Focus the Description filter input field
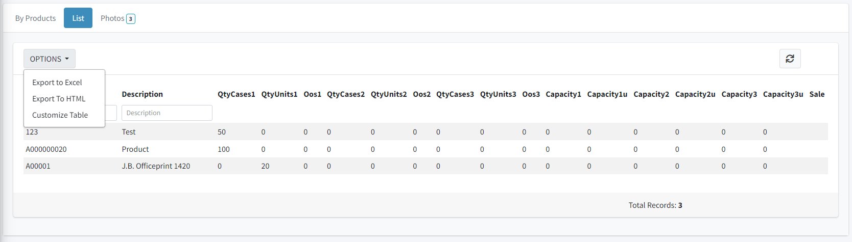 167,113
